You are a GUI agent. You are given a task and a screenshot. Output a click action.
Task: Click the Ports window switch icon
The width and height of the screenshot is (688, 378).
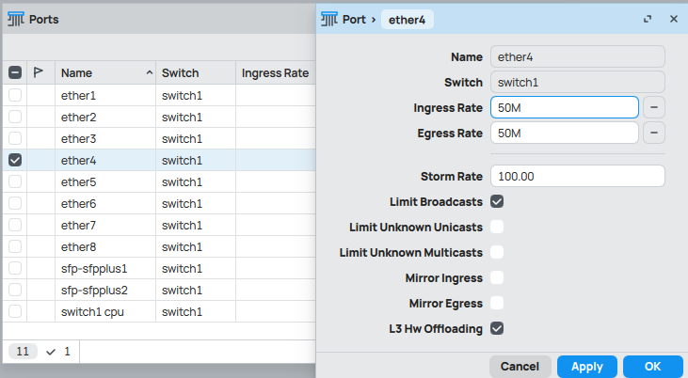tap(15, 19)
